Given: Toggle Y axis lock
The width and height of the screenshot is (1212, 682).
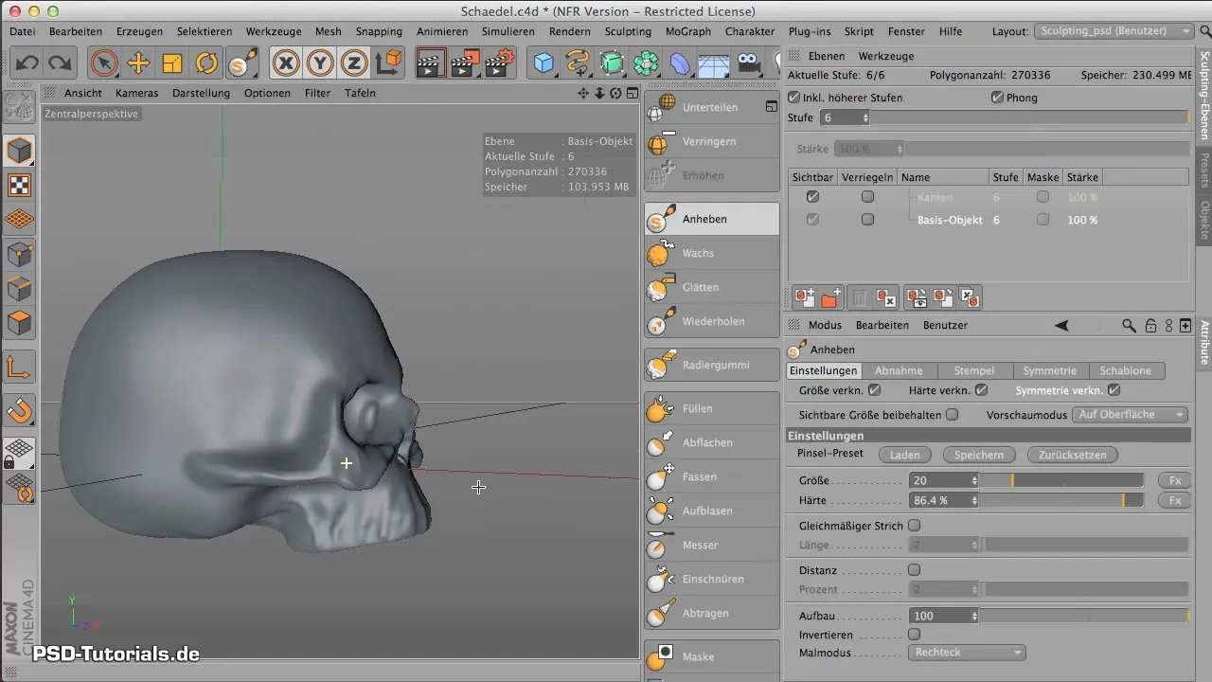Looking at the screenshot, I should (x=320, y=63).
